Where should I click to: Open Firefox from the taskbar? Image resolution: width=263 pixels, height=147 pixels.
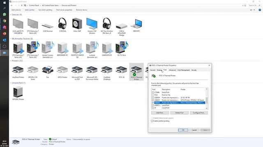(5, 33)
